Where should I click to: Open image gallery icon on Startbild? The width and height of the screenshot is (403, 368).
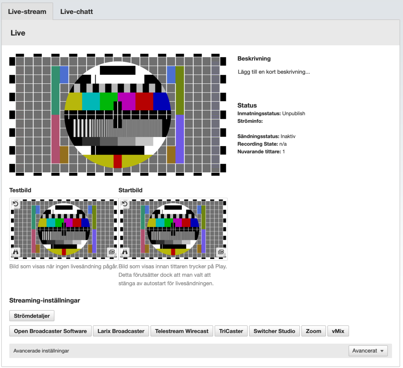221,252
